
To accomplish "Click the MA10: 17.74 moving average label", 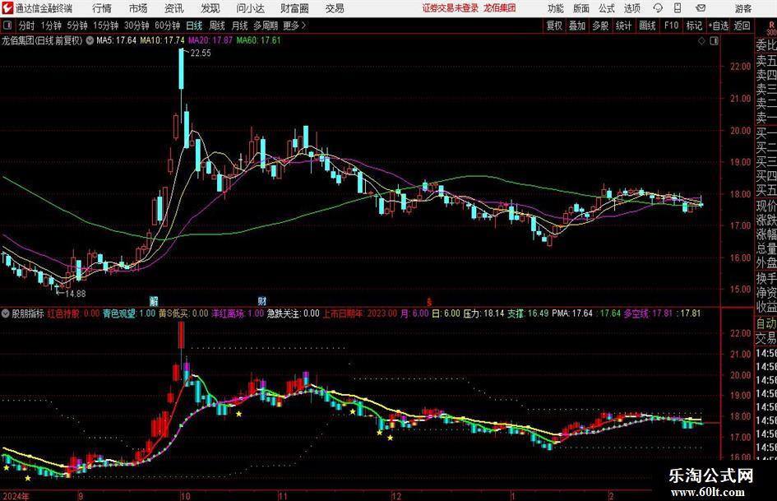I will pyautogui.click(x=163, y=40).
